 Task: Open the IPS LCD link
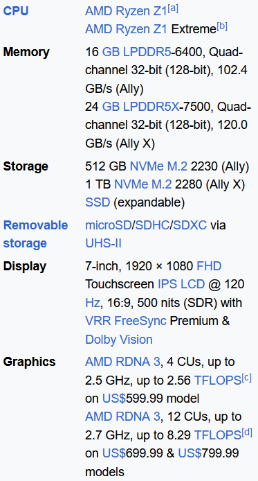click(181, 284)
